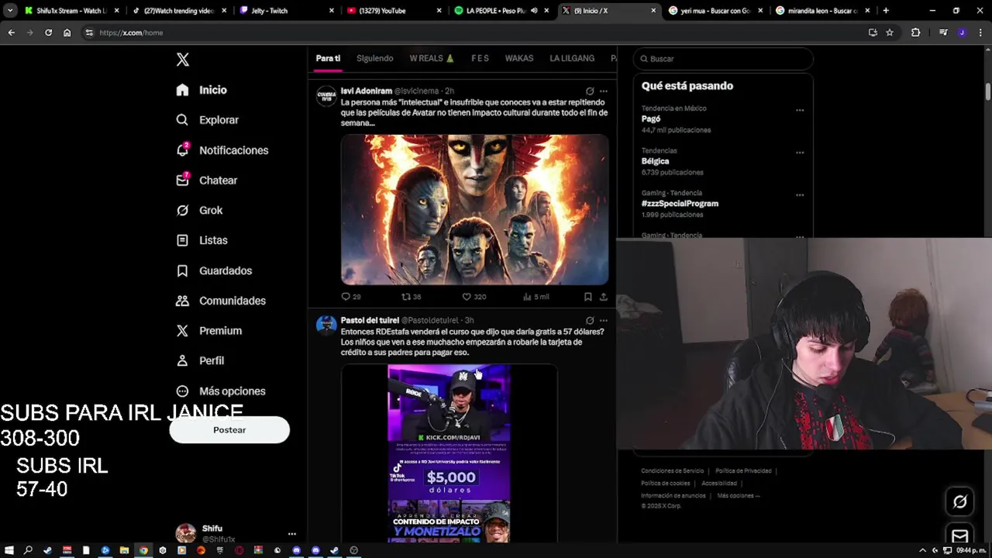Open Listas in the sidebar

click(201, 240)
